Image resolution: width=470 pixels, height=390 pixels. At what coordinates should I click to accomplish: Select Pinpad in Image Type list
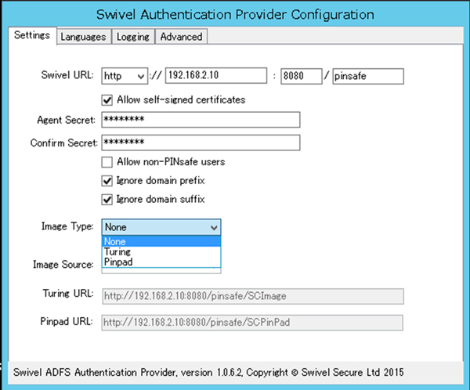pyautogui.click(x=161, y=262)
